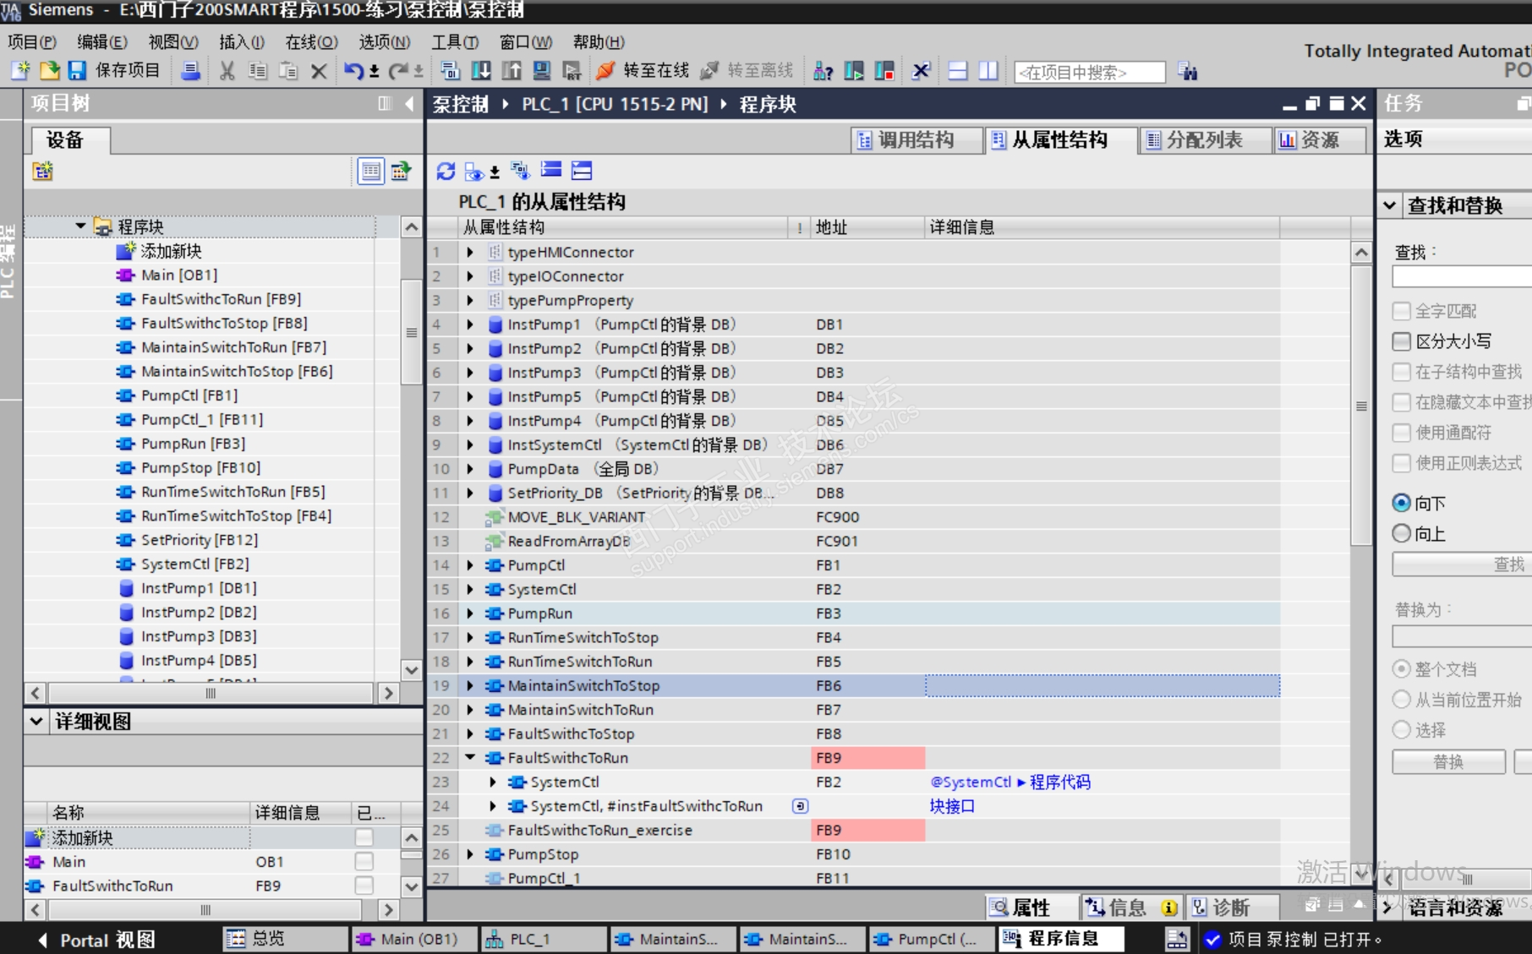Select the 向上 search direction radio button
Image resolution: width=1532 pixels, height=954 pixels.
pyautogui.click(x=1401, y=533)
